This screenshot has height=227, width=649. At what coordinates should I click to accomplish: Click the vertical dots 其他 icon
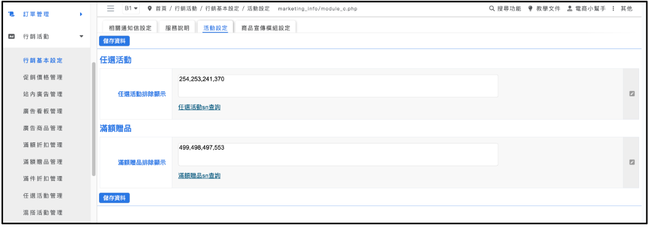point(613,8)
